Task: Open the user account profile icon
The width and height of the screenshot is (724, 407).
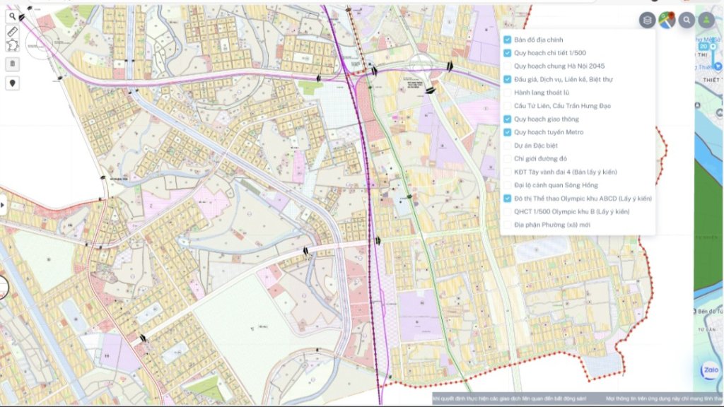Action: (x=706, y=20)
